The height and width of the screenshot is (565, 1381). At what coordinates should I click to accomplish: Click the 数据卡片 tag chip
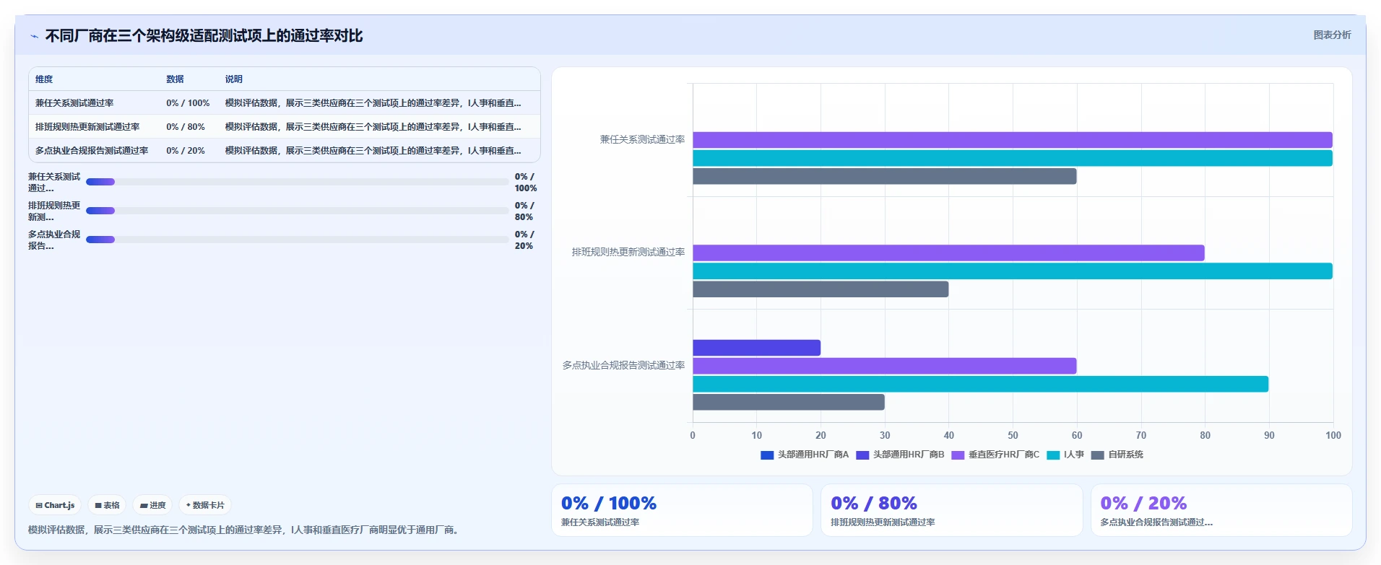[205, 505]
